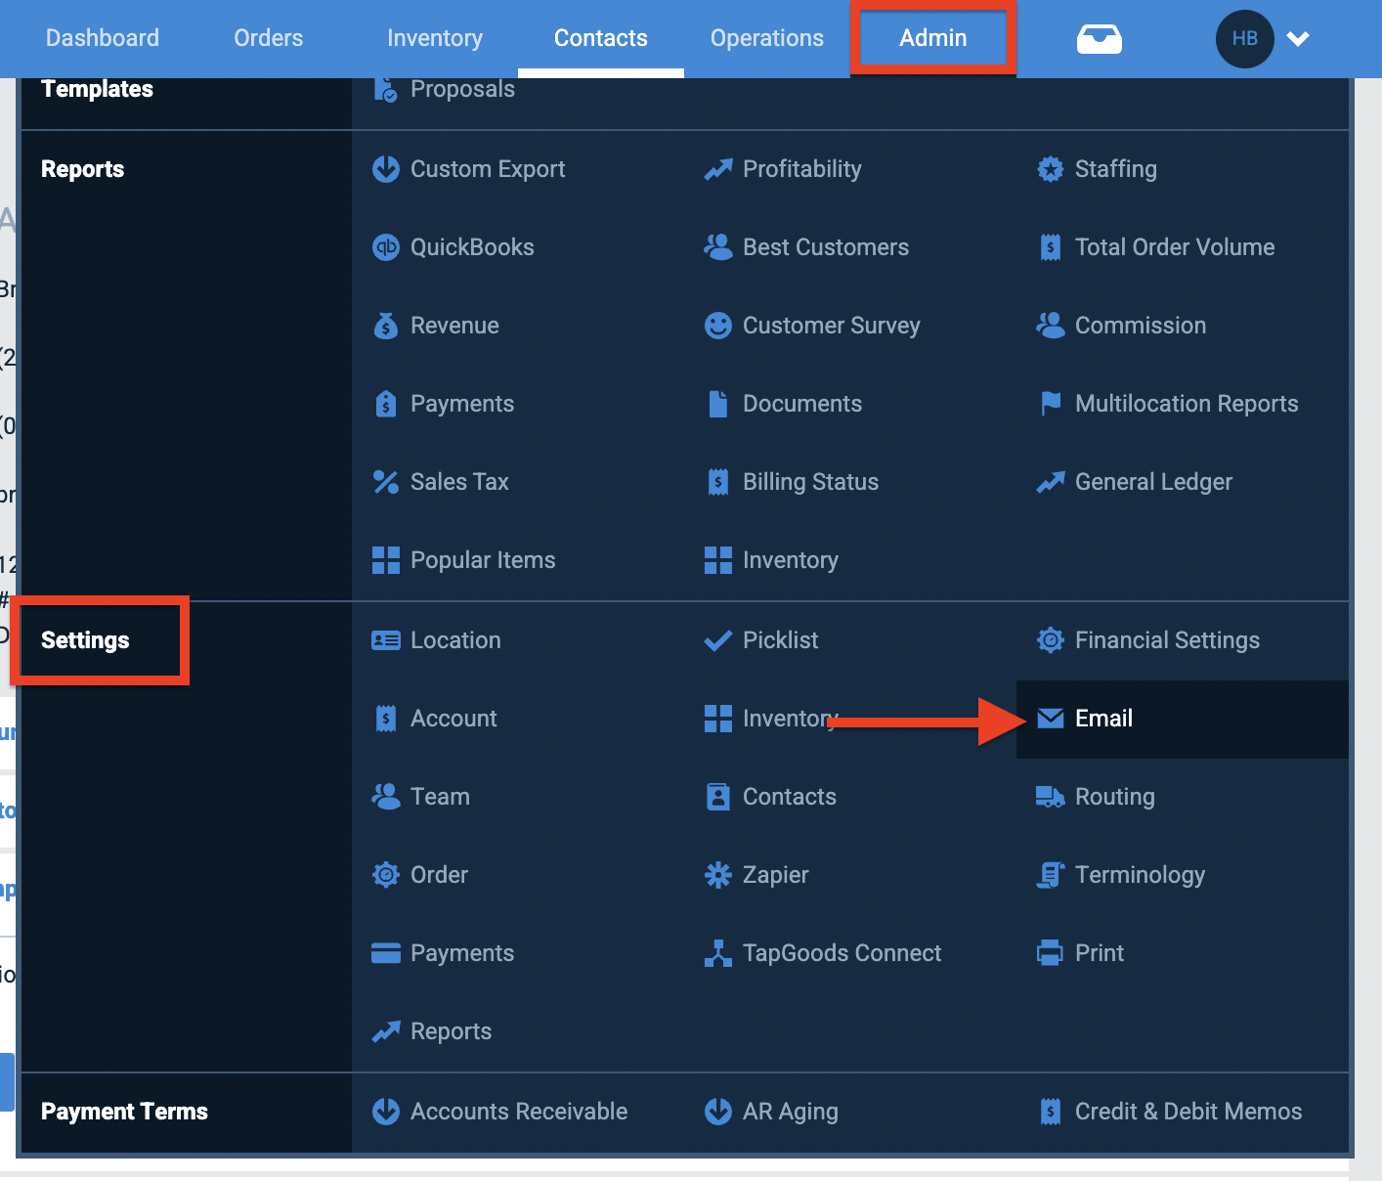This screenshot has height=1181, width=1382.
Task: Select the Reports section heading
Action: 82,169
